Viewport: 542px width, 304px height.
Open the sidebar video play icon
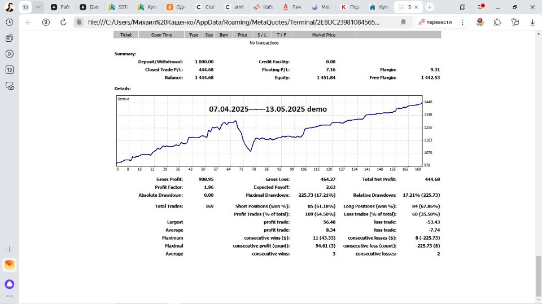coord(10,54)
